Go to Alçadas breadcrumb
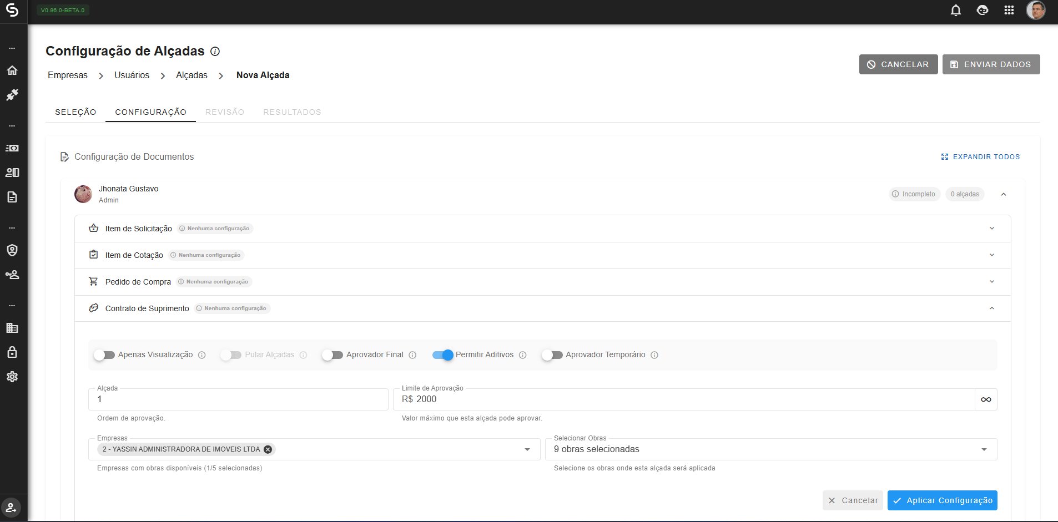 point(192,75)
